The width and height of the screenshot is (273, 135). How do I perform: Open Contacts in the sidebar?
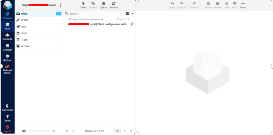[7, 37]
